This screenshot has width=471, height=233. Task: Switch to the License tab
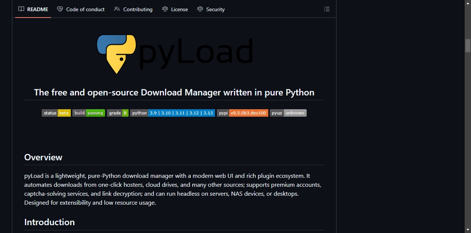pos(175,9)
